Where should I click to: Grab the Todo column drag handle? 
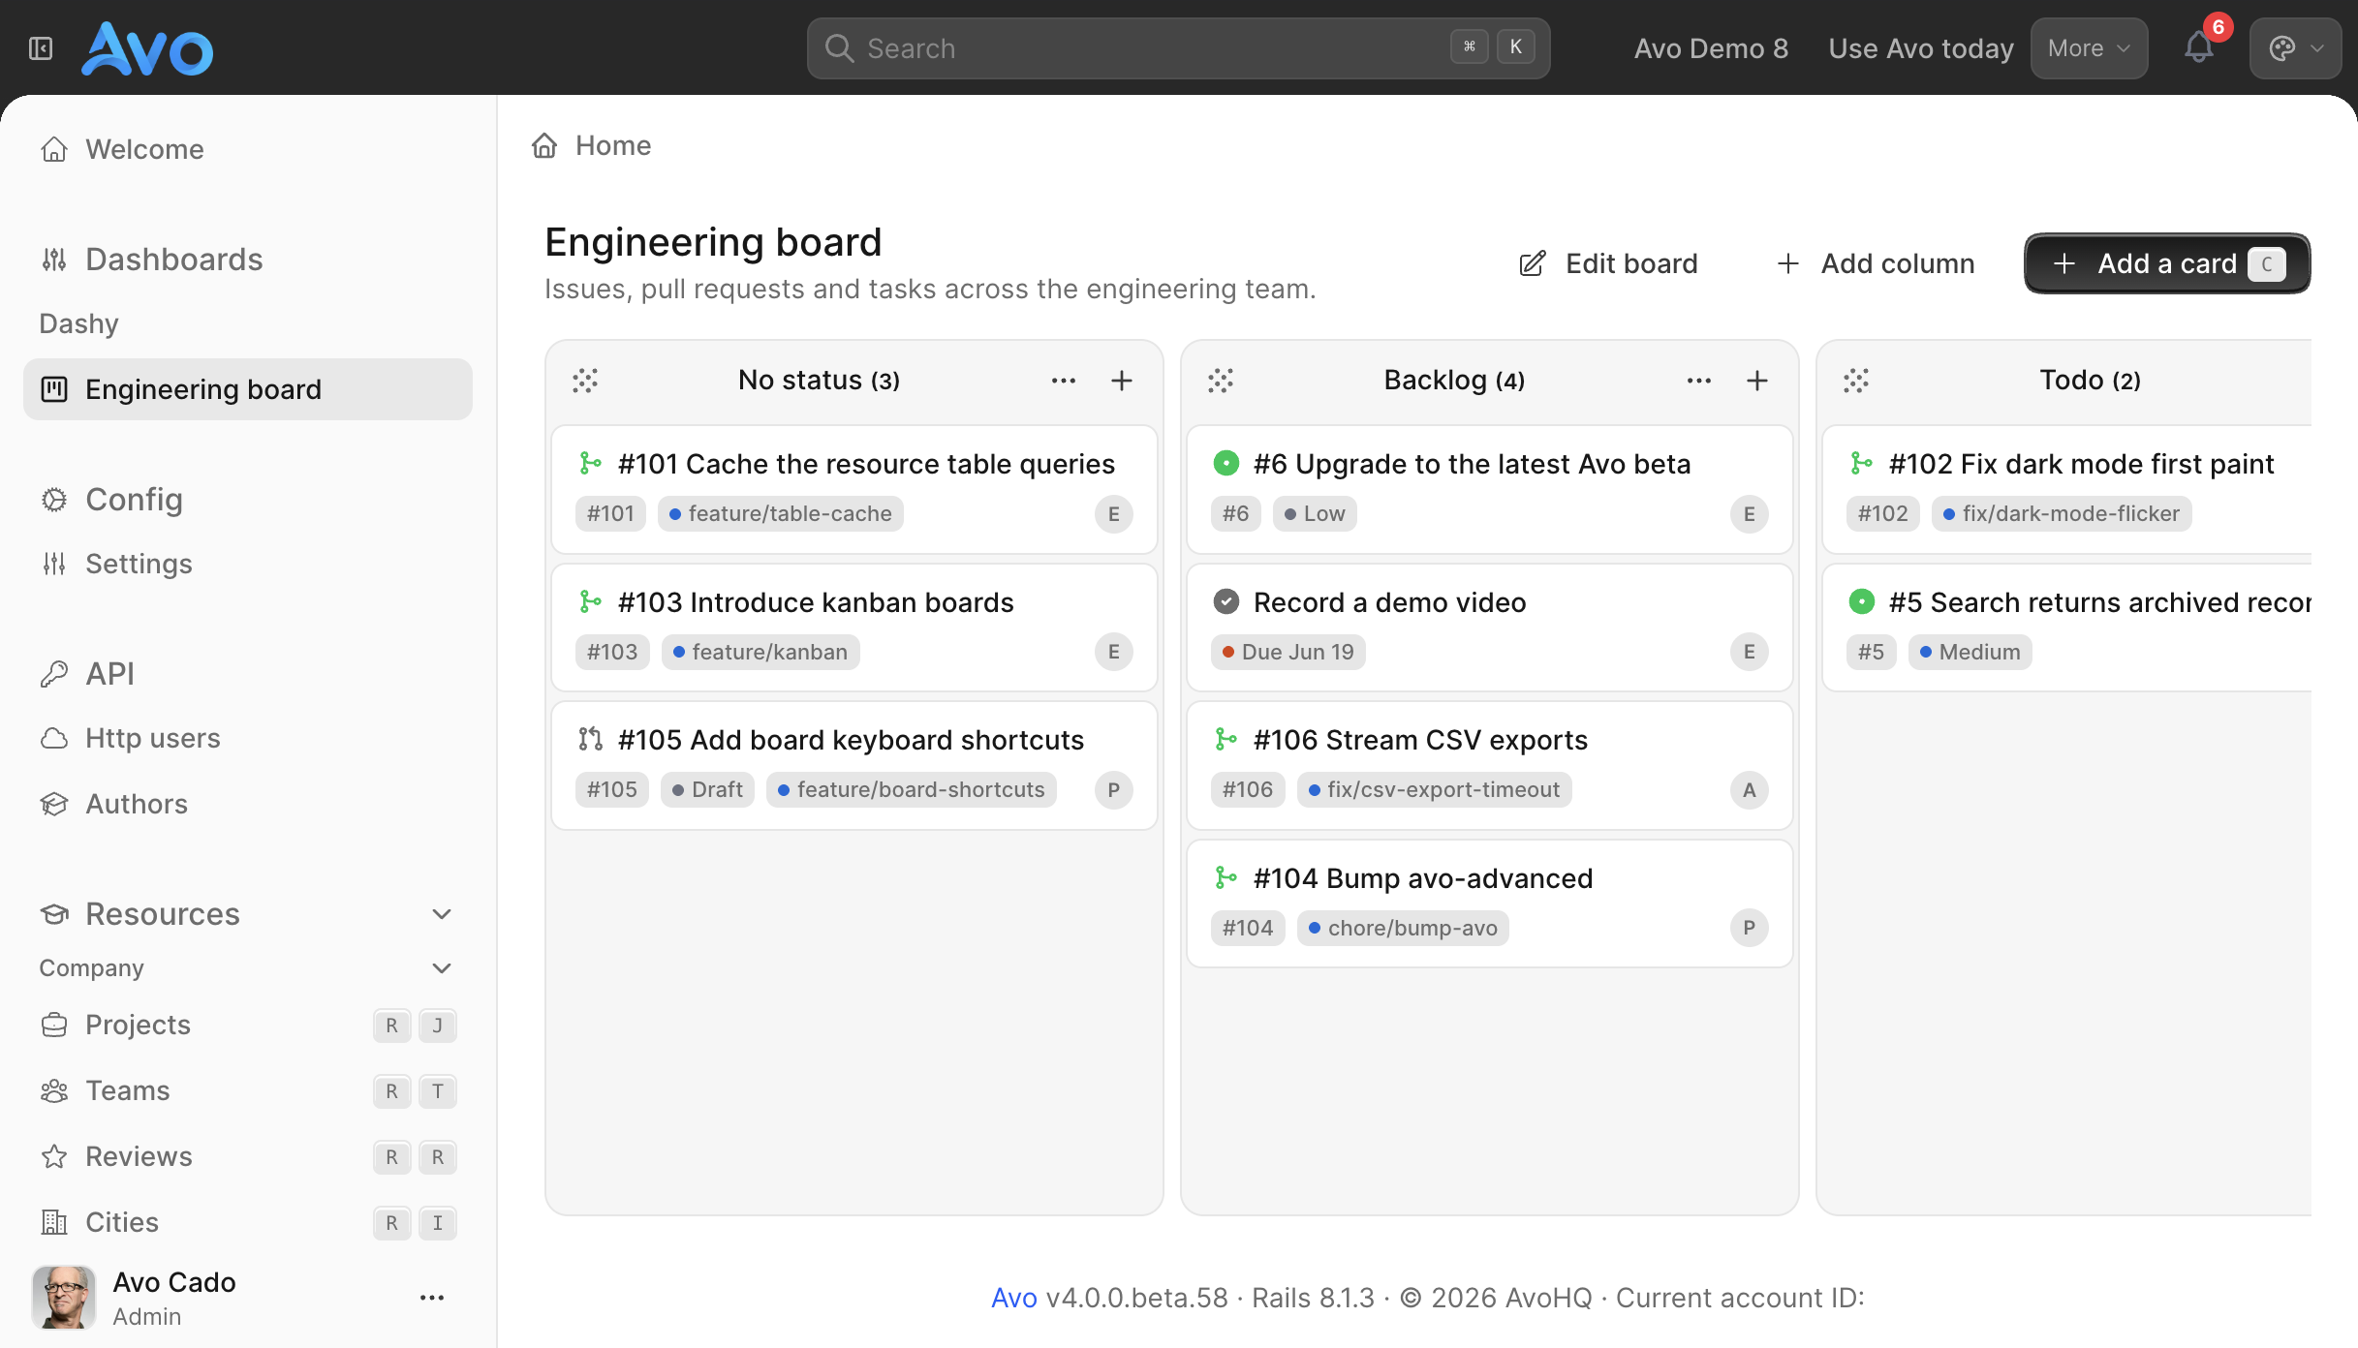pyautogui.click(x=1856, y=381)
